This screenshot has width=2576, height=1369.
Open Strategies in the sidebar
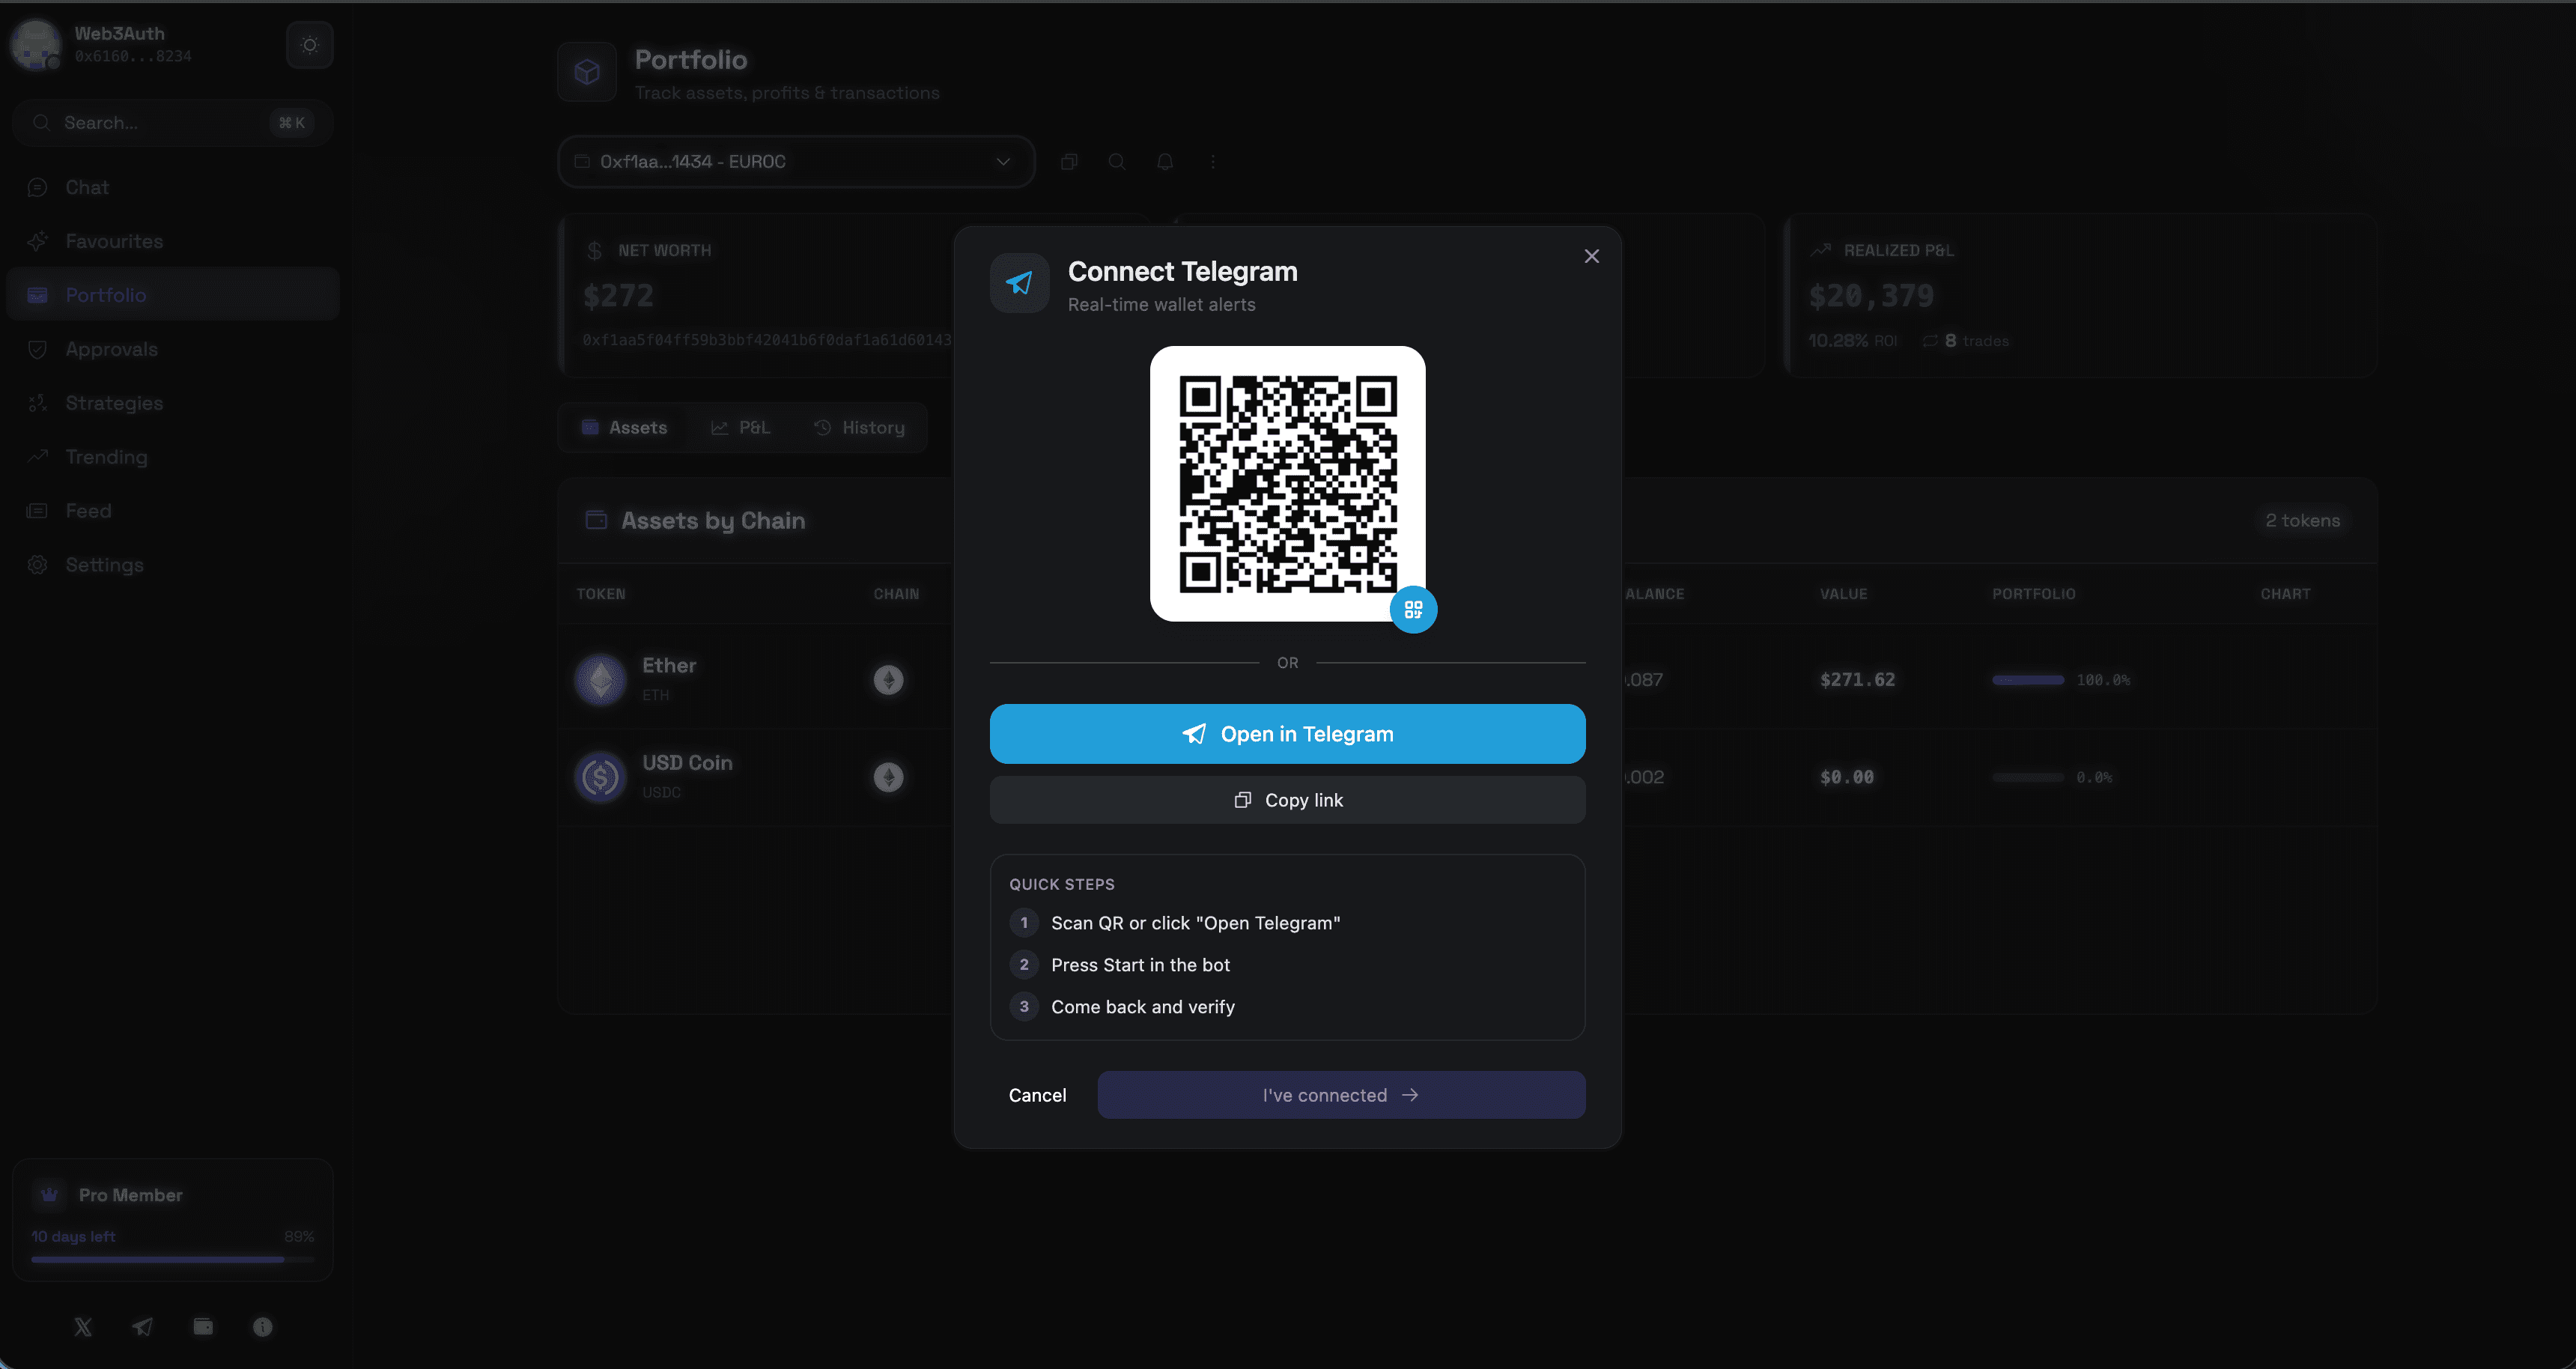pyautogui.click(x=172, y=403)
